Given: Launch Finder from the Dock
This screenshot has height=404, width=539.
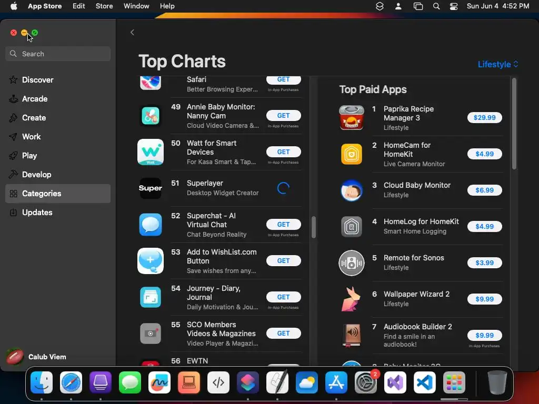Looking at the screenshot, I should click(42, 382).
